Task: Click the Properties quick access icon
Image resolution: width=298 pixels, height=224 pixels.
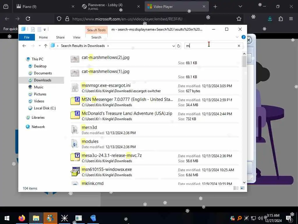Action: [x=33, y=29]
